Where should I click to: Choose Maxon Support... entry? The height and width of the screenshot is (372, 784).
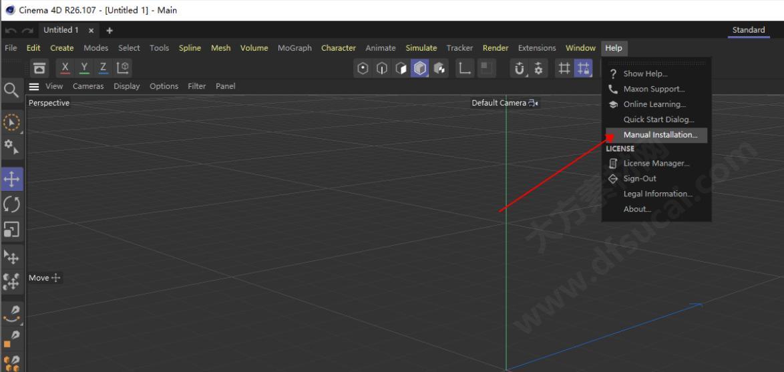coord(656,89)
